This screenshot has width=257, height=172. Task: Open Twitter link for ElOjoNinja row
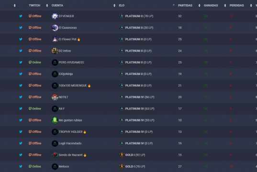[21, 74]
